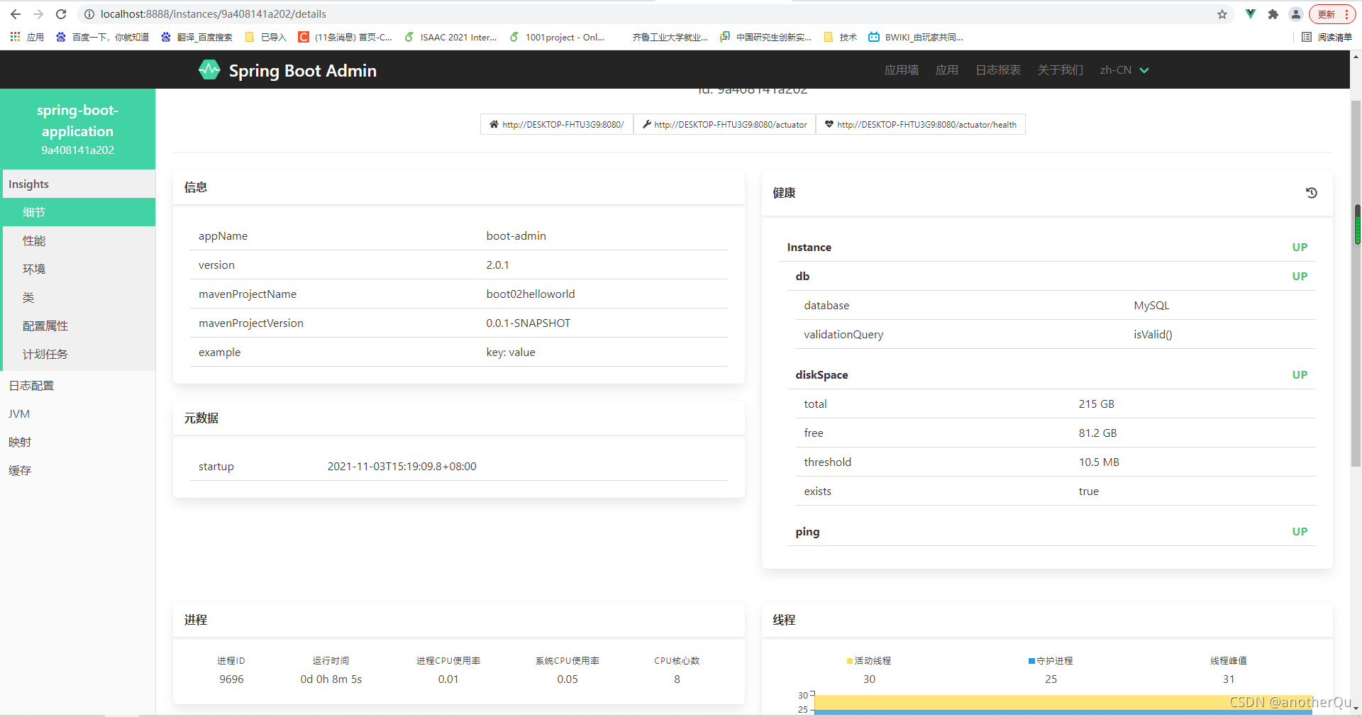Open the 已导入 bookmarks folder

265,37
